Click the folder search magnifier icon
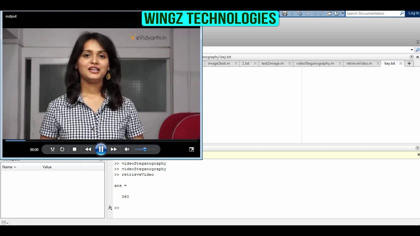 417,50
